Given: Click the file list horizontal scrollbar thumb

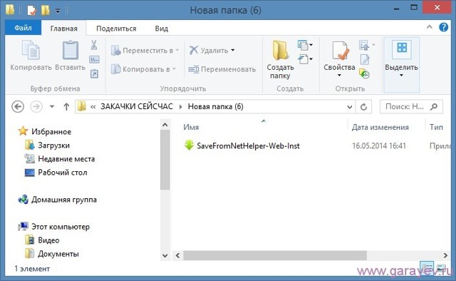Looking at the screenshot, I should tap(275, 255).
